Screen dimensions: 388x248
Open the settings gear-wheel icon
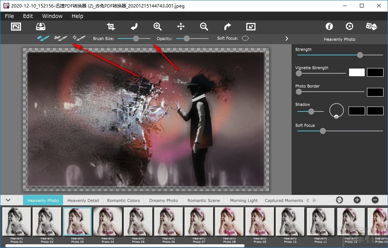click(349, 26)
